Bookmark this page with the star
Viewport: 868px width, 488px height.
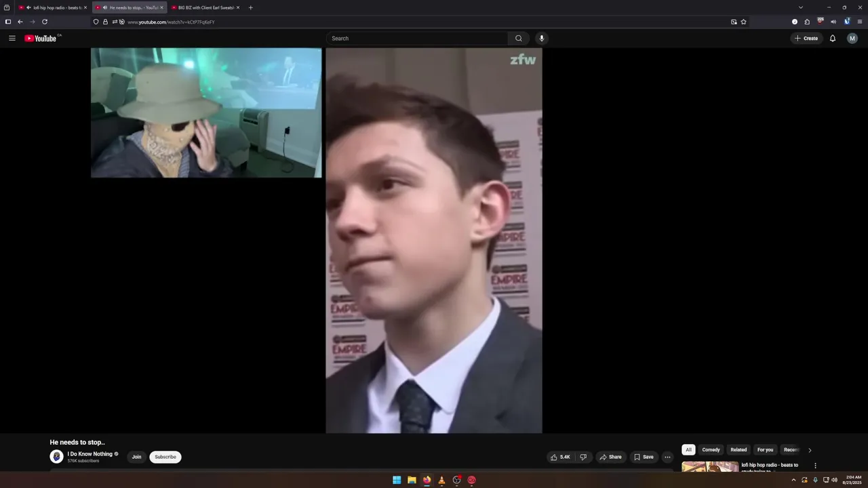(x=743, y=22)
